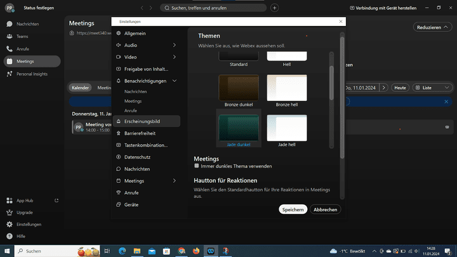Viewport: 457px width, 257px height.
Task: Expand the Audio settings category
Action: [175, 45]
